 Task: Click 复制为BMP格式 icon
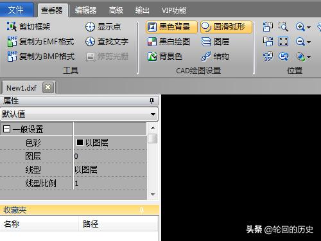point(12,57)
